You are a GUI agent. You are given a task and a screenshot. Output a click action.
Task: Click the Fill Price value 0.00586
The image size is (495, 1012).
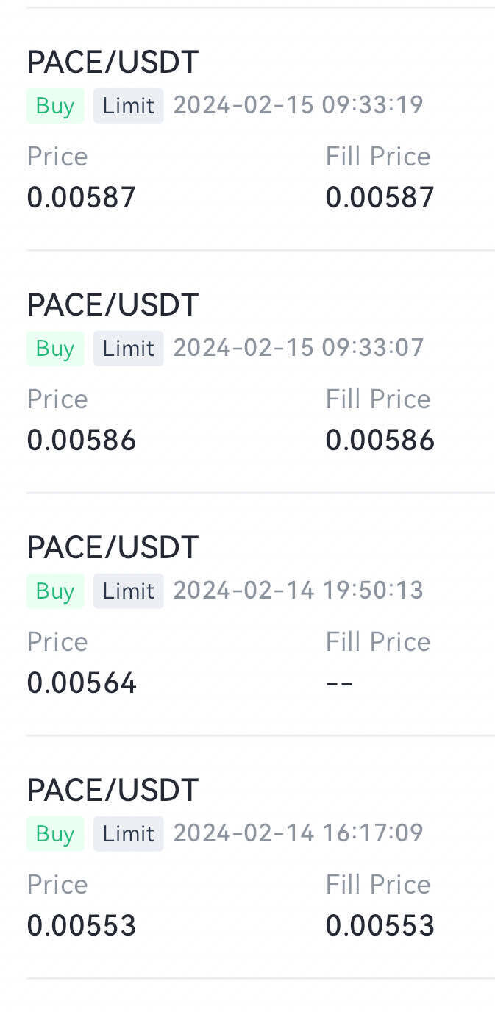(x=380, y=441)
